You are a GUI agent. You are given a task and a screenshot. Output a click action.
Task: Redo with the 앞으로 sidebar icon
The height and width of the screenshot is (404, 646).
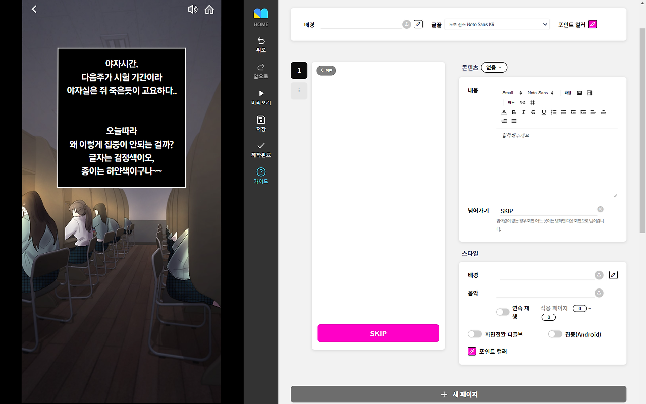click(x=261, y=71)
